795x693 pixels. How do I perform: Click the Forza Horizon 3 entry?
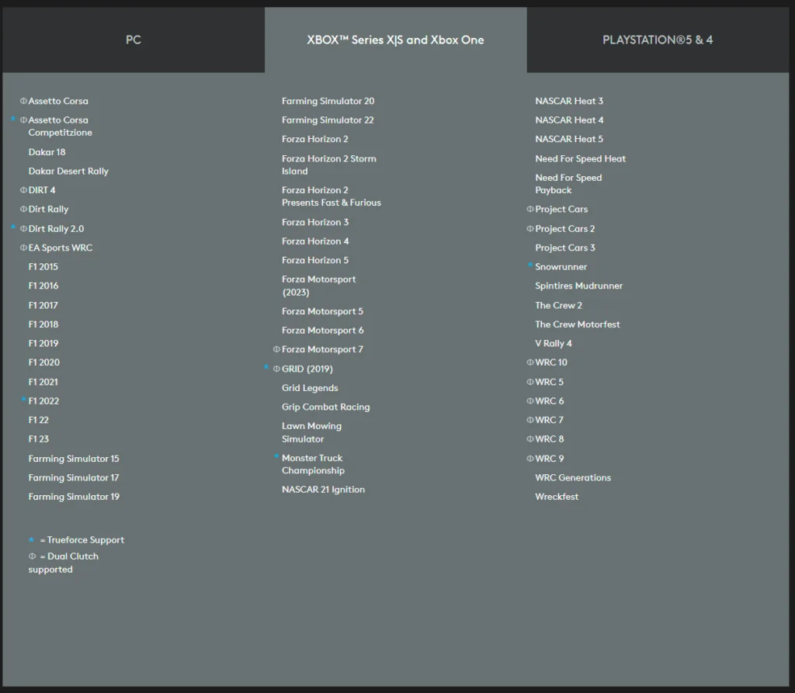tap(315, 222)
